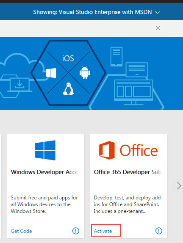Click the Windows logo inside banner hexagon
Image resolution: width=183 pixels, height=243 pixels.
point(51,73)
